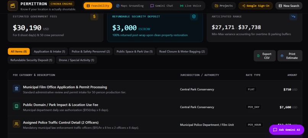308x138 pixels.
Task: Click the building icon beside Municipal Film Office row
Action: (16, 88)
